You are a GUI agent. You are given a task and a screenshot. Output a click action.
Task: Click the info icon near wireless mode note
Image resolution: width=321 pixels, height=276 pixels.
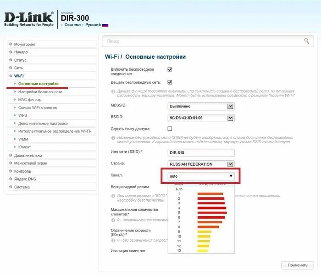tap(113, 196)
